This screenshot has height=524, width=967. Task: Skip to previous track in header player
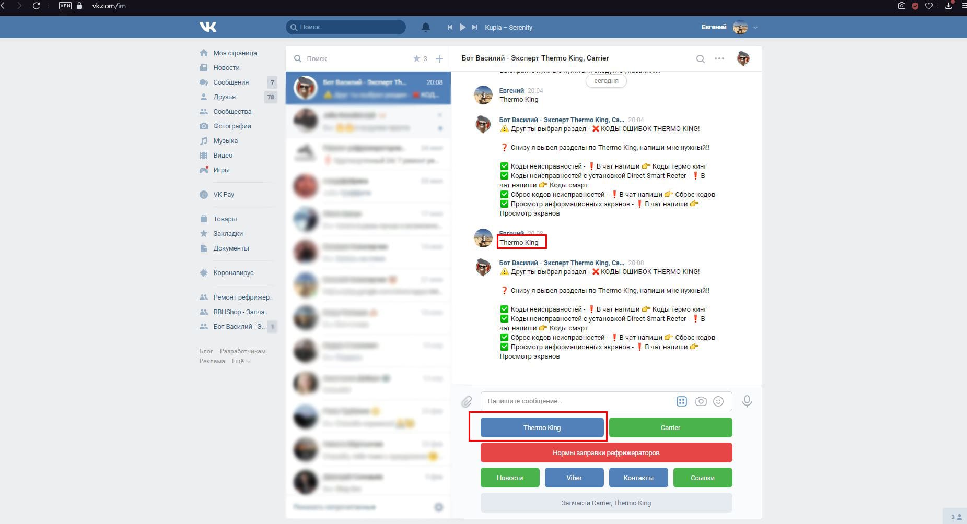[450, 27]
